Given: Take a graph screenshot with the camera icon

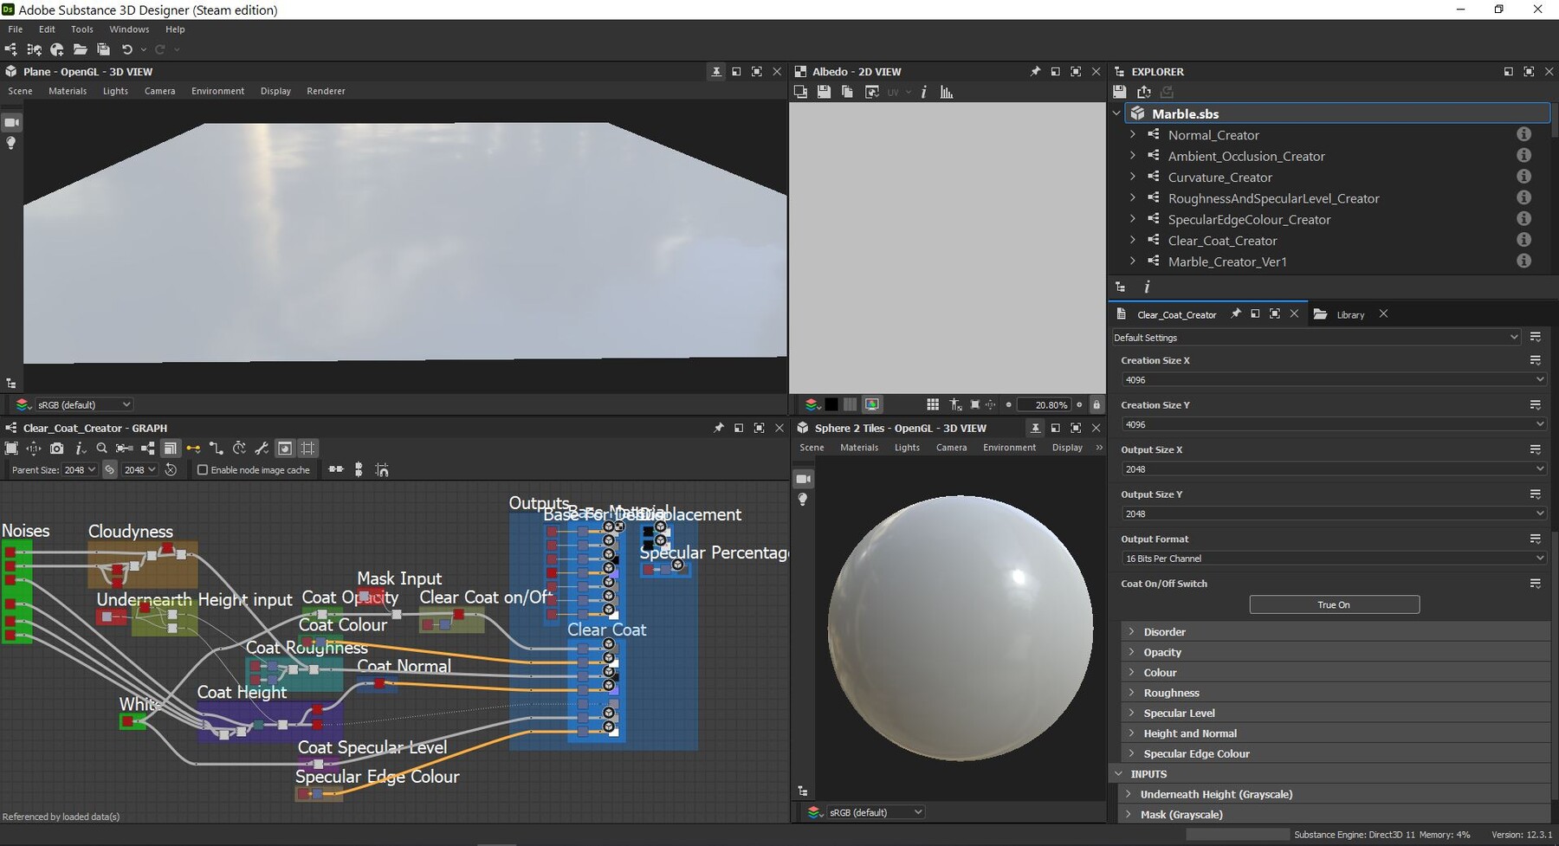Looking at the screenshot, I should coord(56,448).
